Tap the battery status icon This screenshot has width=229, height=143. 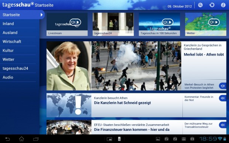coord(225,139)
